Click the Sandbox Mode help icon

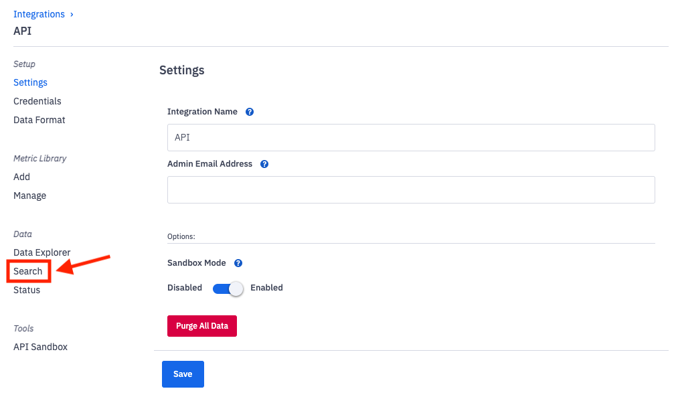238,263
